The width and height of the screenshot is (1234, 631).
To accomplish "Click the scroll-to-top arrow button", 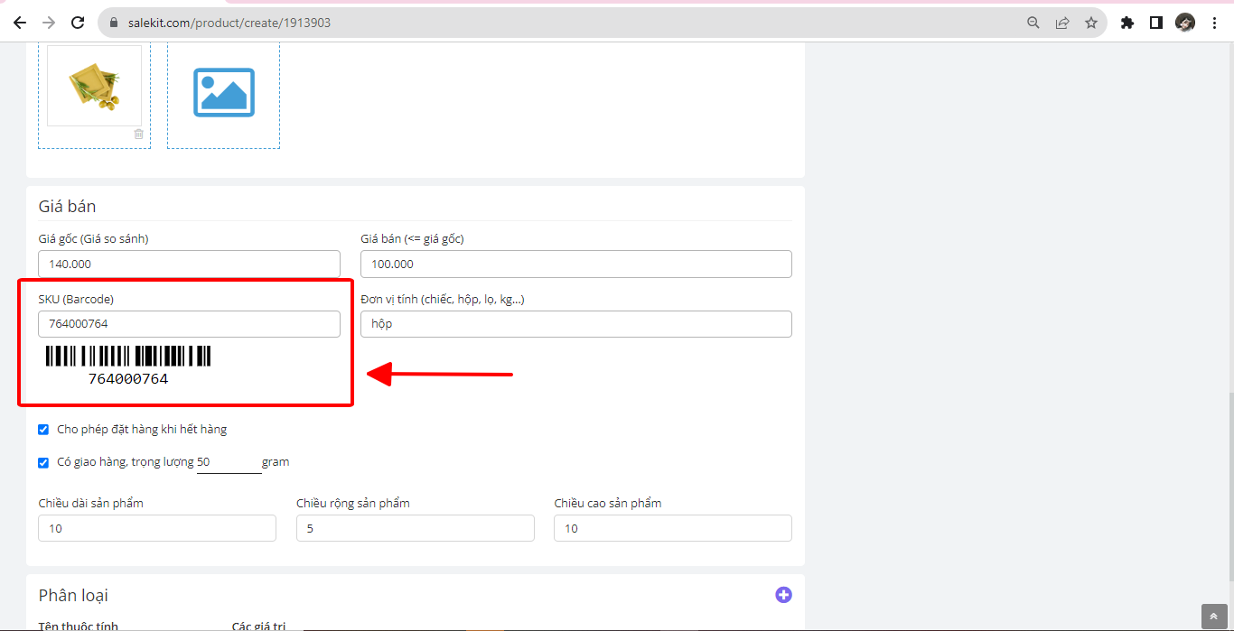I will click(x=1214, y=617).
